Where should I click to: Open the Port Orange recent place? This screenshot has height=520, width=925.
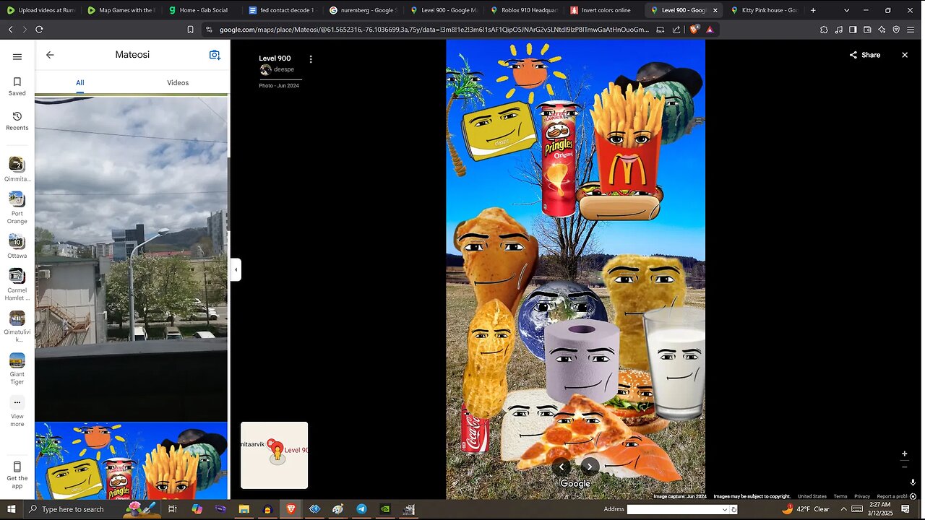click(x=17, y=208)
